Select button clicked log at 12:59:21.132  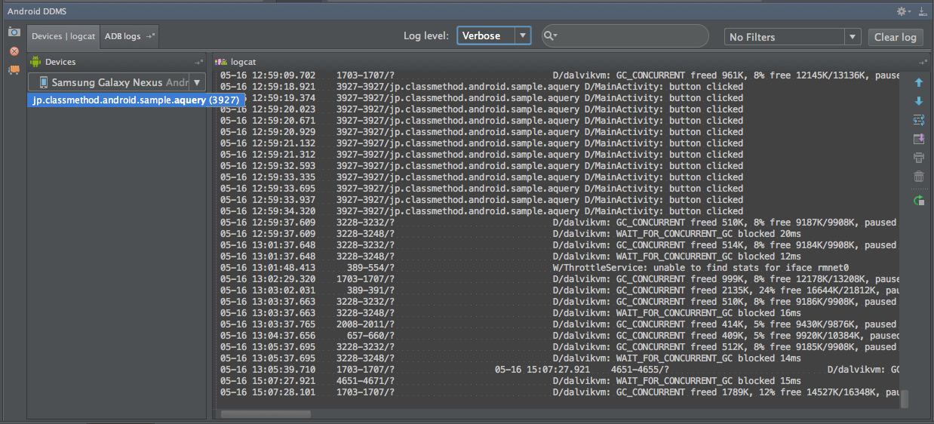pos(481,143)
